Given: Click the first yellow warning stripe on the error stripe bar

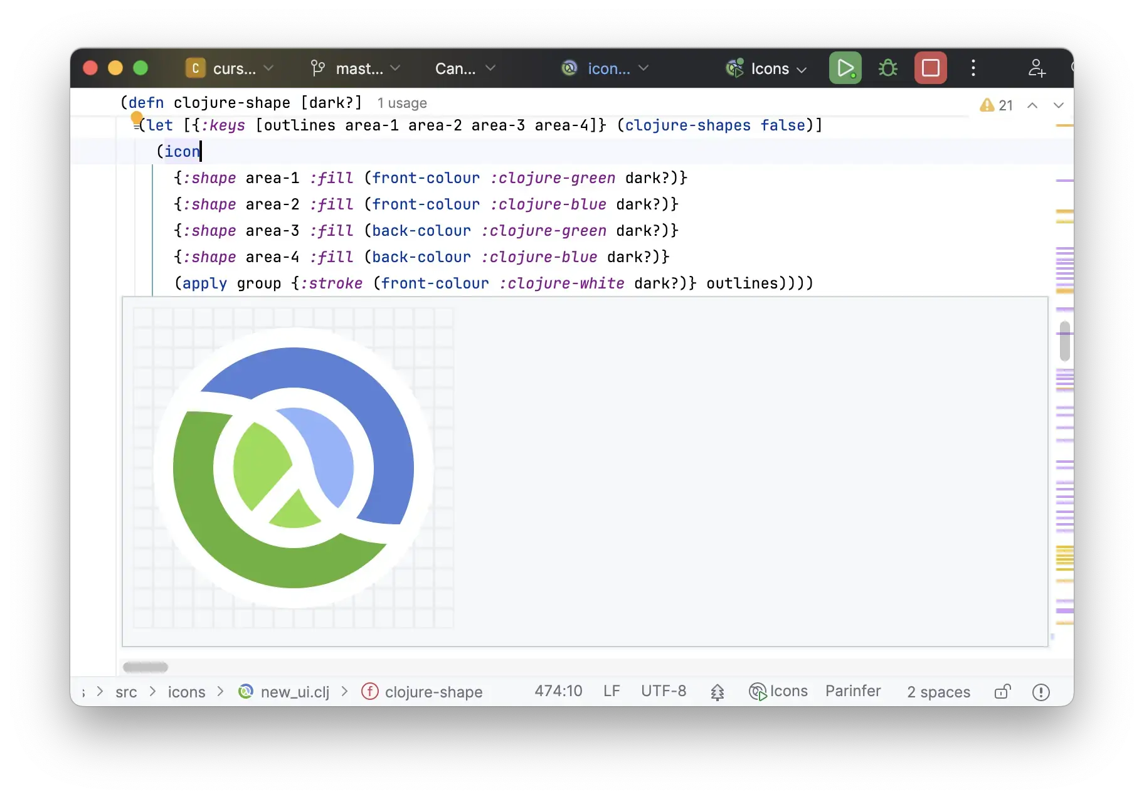Looking at the screenshot, I should click(x=1064, y=125).
